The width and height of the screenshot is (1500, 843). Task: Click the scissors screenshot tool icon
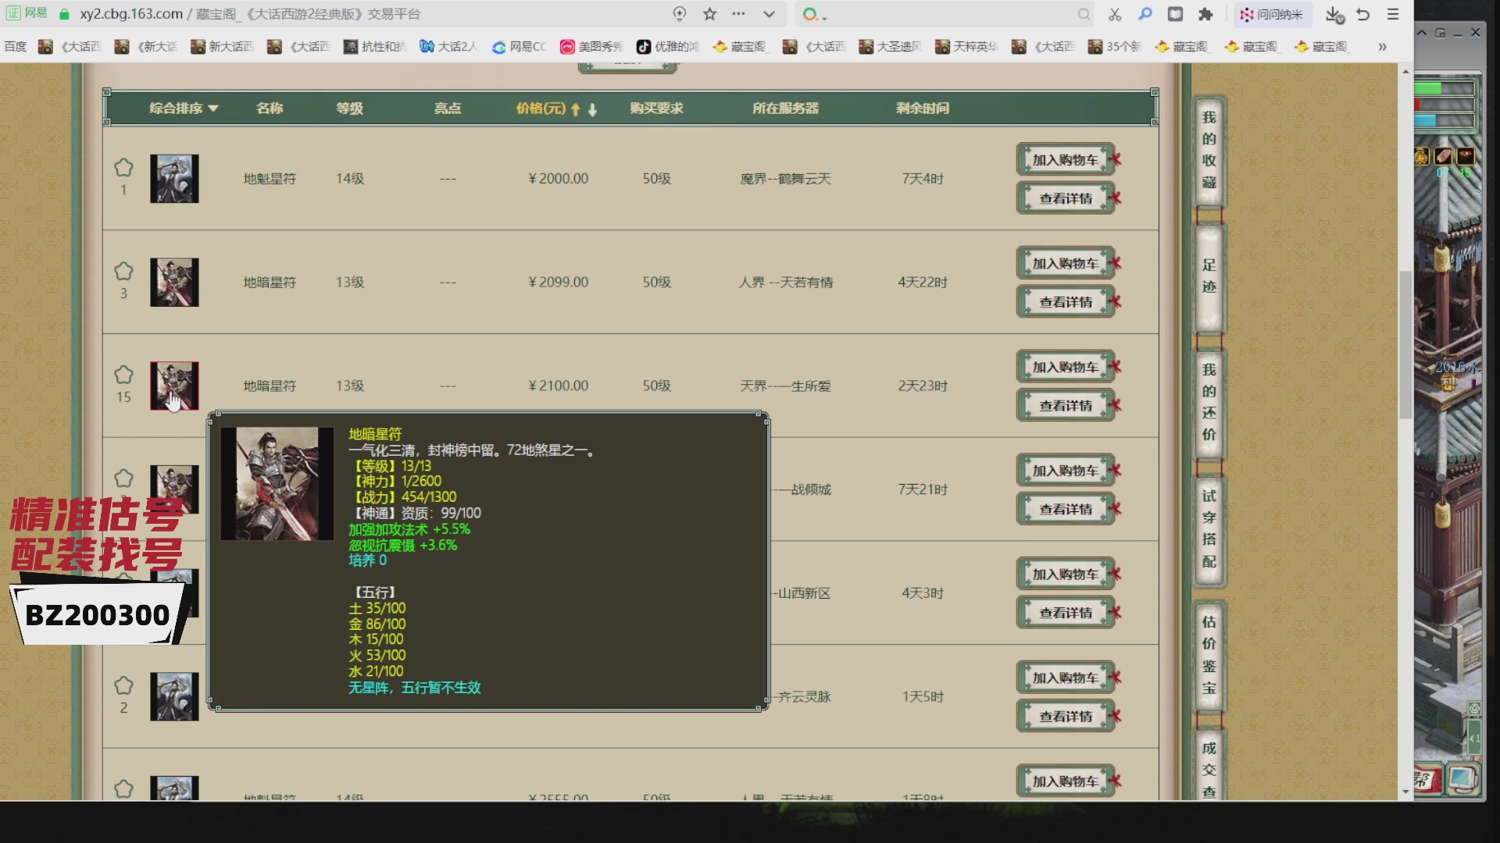pyautogui.click(x=1115, y=14)
